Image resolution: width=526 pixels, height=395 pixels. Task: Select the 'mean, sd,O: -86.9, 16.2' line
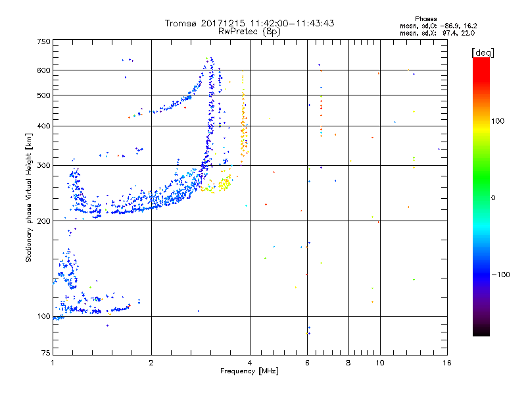click(x=438, y=26)
